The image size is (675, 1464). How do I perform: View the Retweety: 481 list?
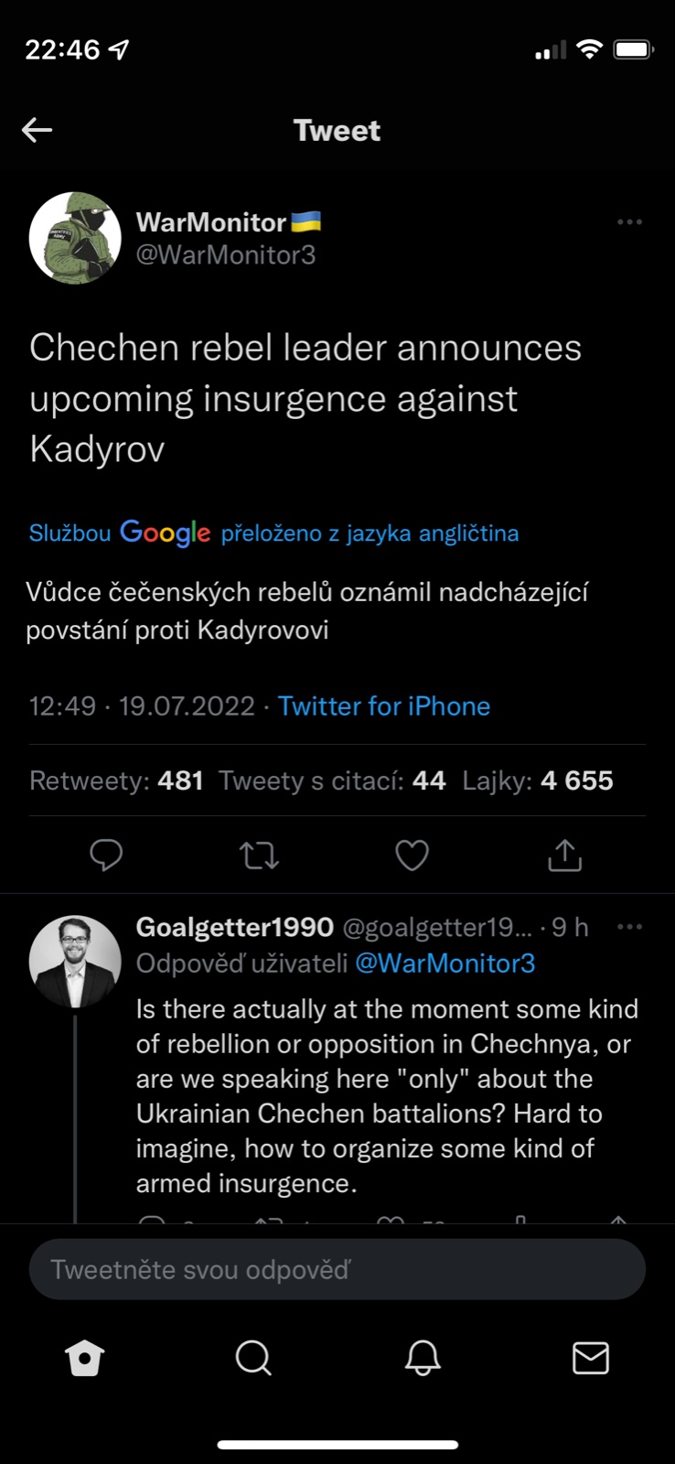[x=116, y=780]
